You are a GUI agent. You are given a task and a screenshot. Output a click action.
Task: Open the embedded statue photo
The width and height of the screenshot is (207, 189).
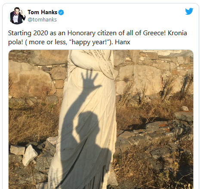[101, 119]
